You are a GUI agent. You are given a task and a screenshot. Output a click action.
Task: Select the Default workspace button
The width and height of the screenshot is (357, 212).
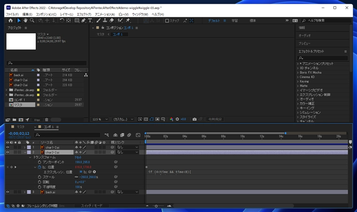[x=214, y=21]
